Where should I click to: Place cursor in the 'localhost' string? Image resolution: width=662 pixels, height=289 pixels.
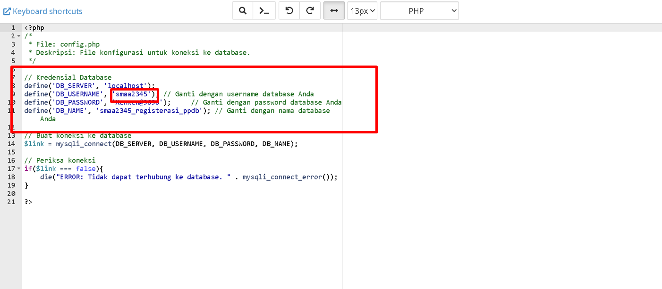click(x=127, y=86)
